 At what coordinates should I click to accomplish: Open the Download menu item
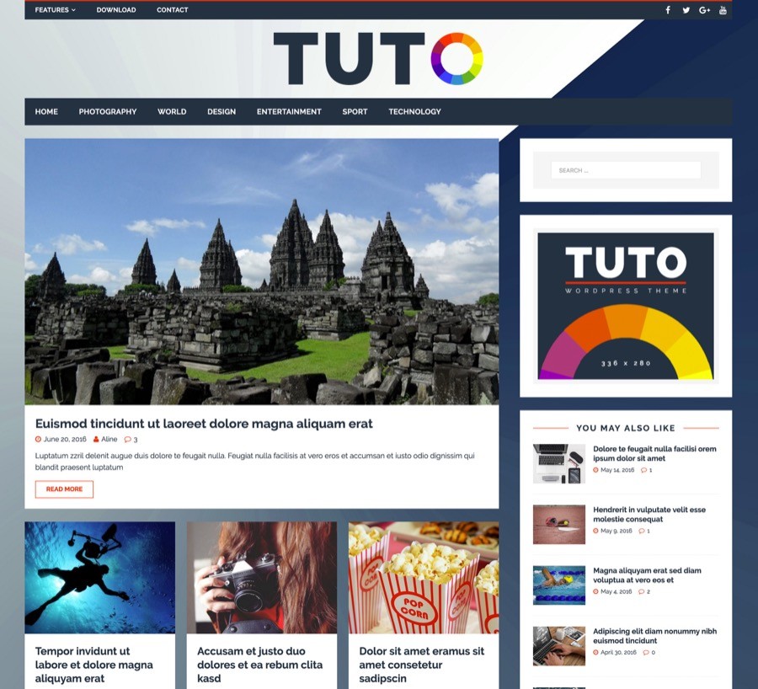click(x=116, y=9)
